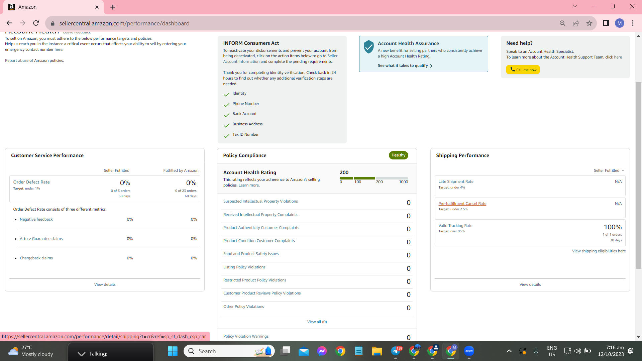Open Other Policy Violations
Image resolution: width=642 pixels, height=361 pixels.
coord(243,307)
